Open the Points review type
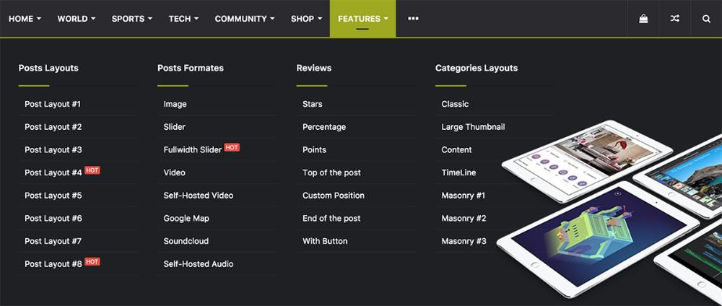The image size is (722, 306). coord(315,150)
